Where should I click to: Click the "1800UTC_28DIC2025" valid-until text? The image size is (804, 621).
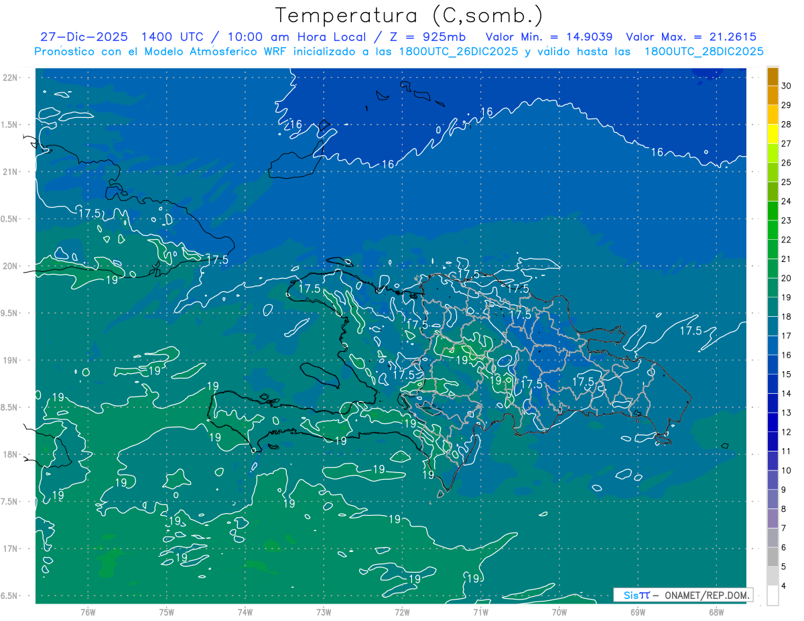pyautogui.click(x=703, y=52)
